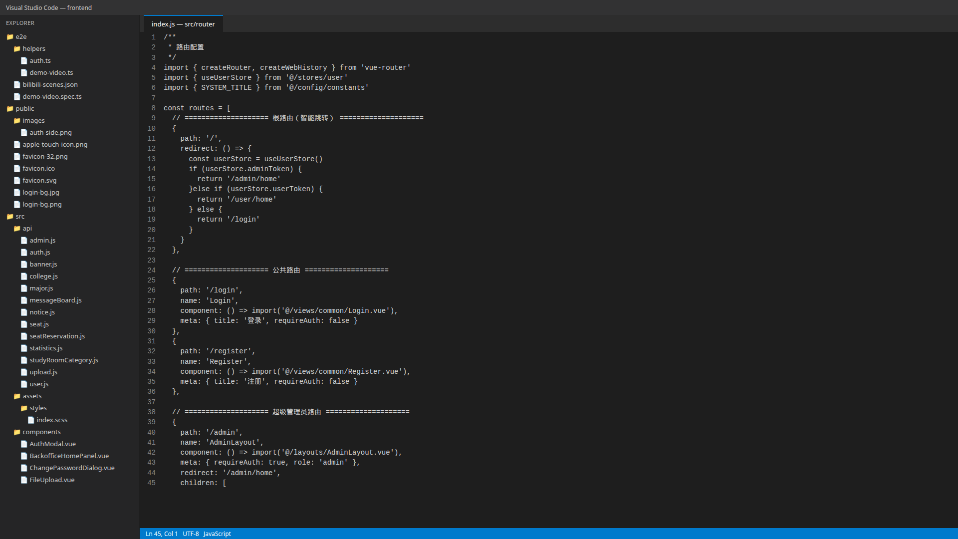Viewport: 958px width, 539px height.
Task: Collapse the e2e folder
Action: tap(69, 37)
